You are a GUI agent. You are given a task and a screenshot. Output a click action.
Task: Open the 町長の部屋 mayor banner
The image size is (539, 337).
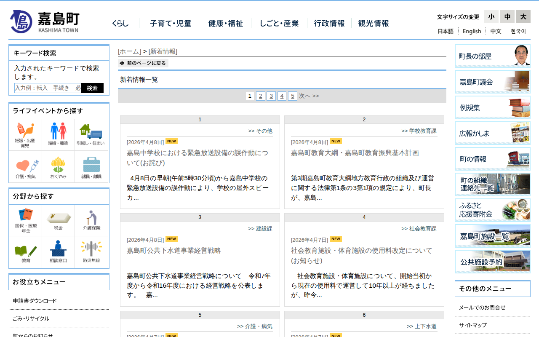coord(492,56)
